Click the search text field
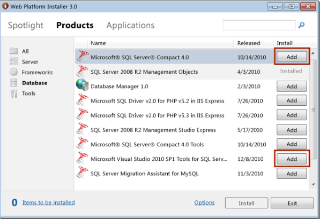The image size is (320, 219). 259,25
